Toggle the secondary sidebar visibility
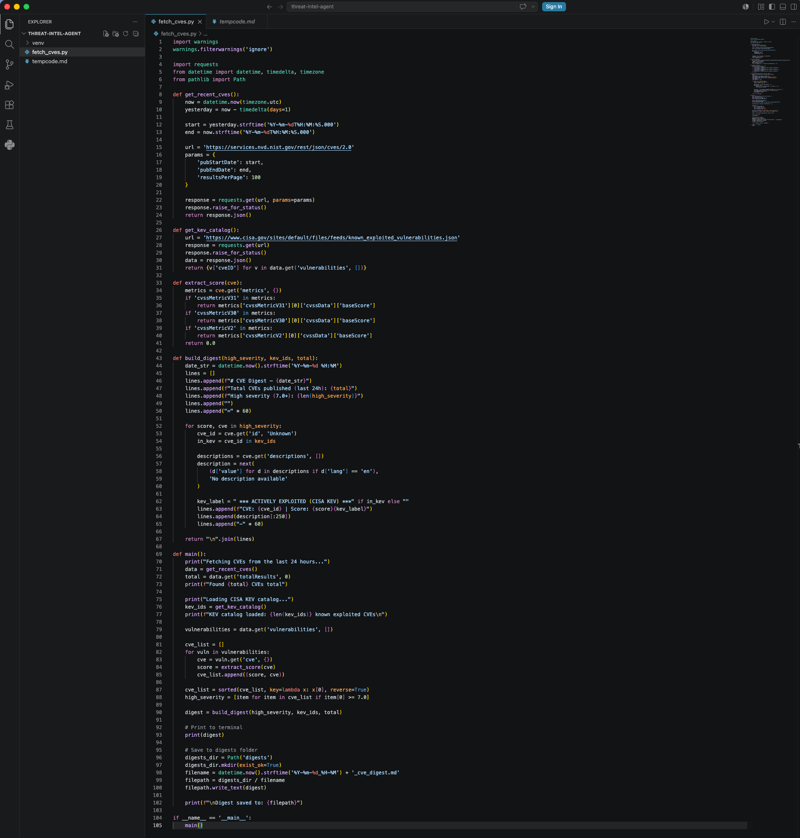The image size is (800, 838). tap(794, 7)
